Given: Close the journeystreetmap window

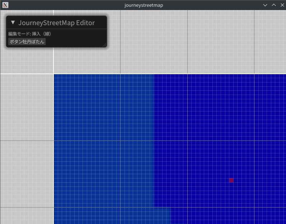Looking at the screenshot, I should pos(281,5).
